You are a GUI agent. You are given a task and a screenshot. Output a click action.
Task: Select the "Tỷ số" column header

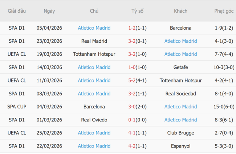(x=137, y=11)
